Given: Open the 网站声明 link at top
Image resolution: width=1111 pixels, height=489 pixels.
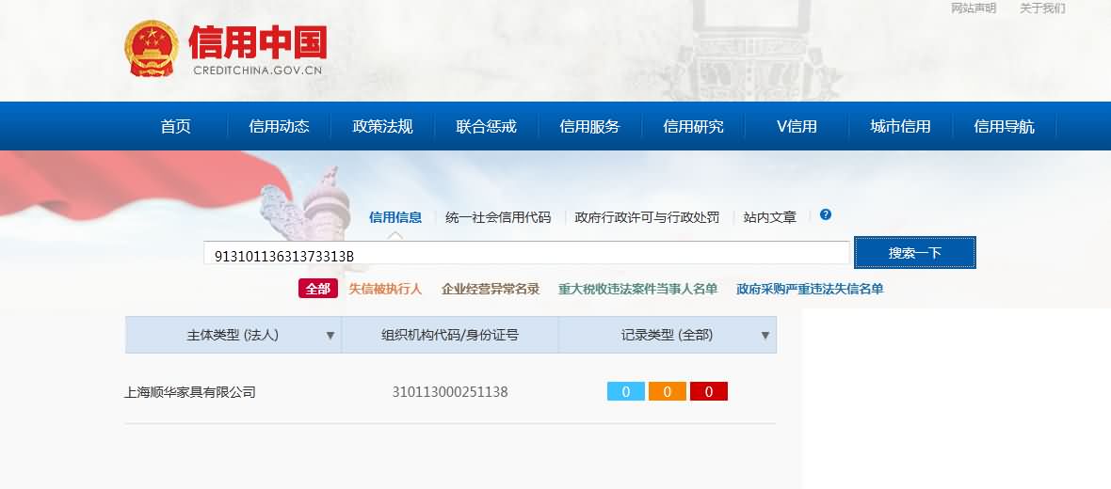Looking at the screenshot, I should [974, 8].
